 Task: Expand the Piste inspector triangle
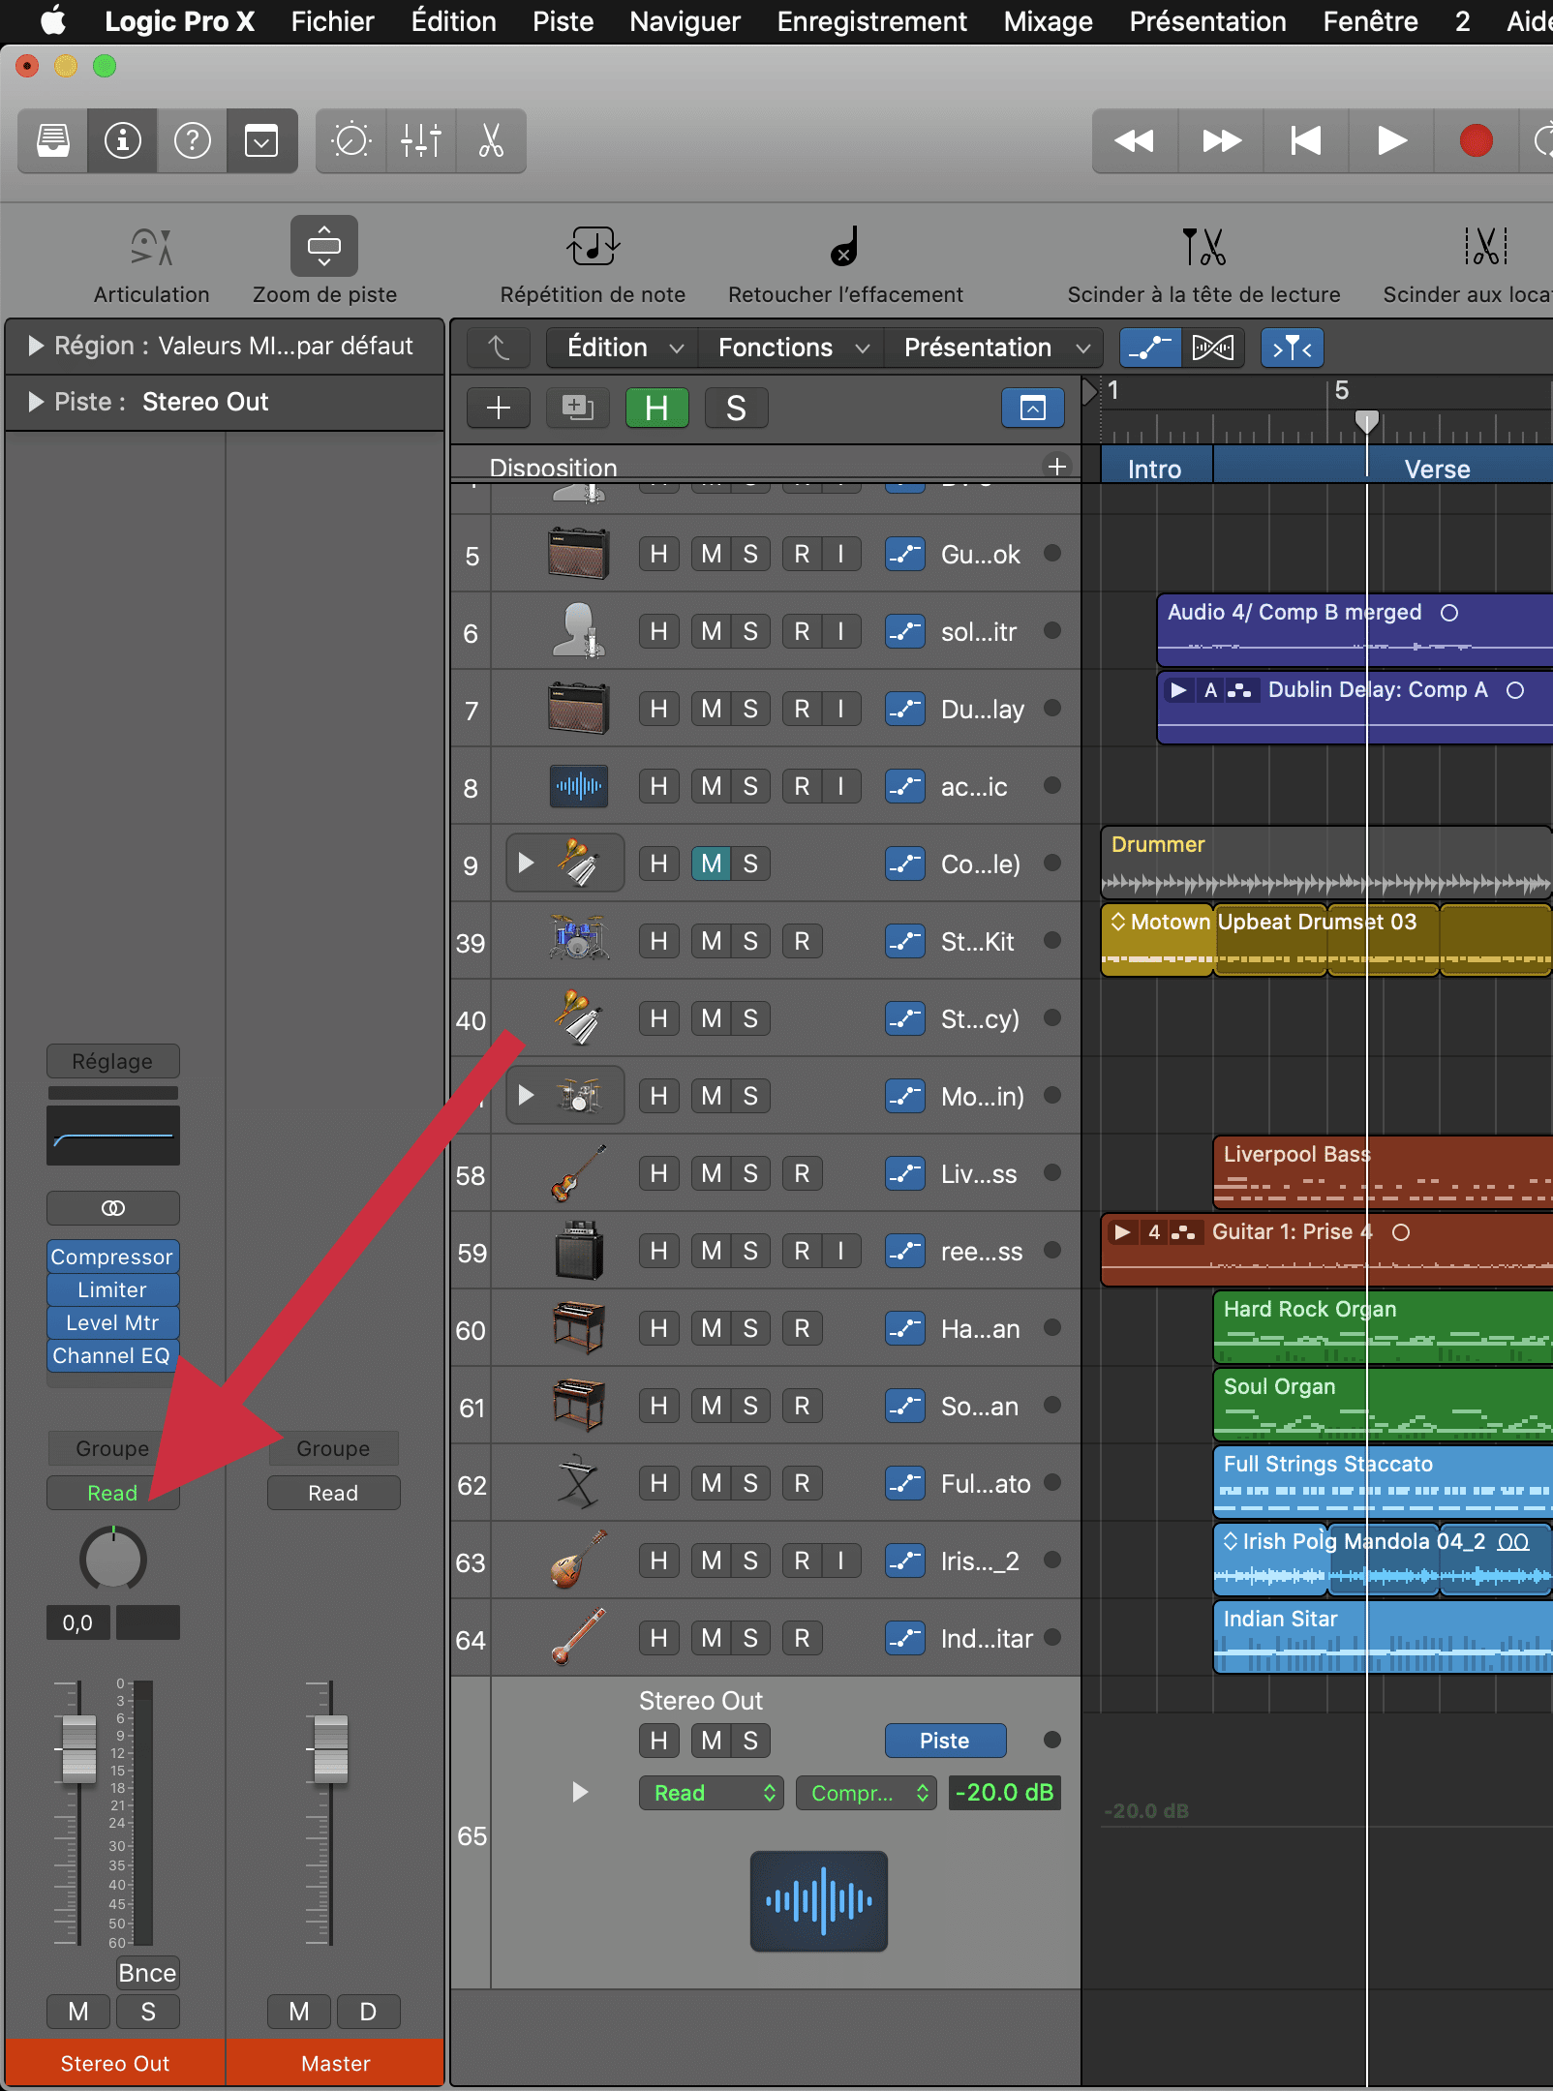36,402
